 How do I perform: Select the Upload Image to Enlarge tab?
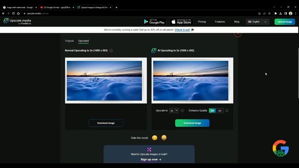[x=94, y=7]
